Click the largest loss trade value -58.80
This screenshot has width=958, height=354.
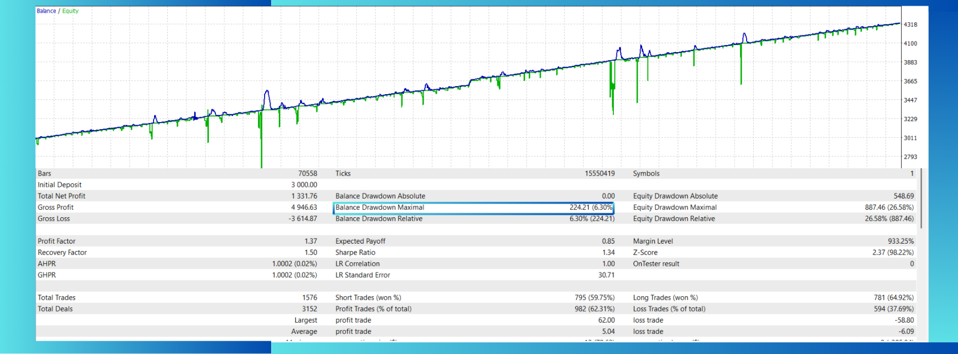tap(904, 321)
